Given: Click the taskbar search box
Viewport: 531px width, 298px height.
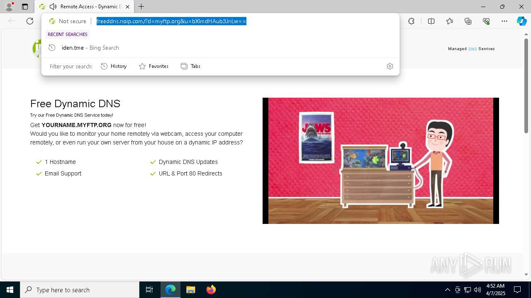Looking at the screenshot, I should (80, 290).
